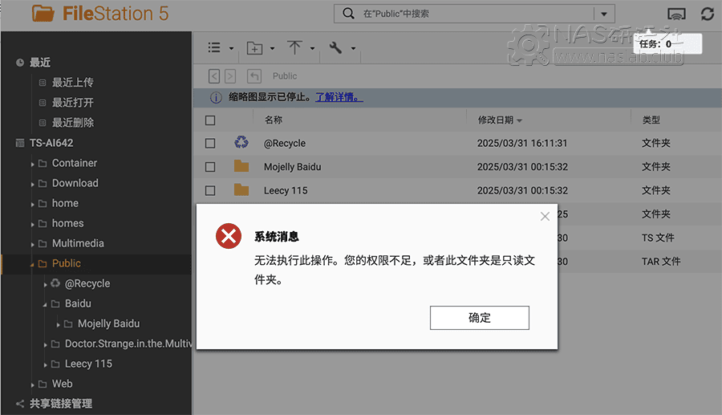Open the Web folder in sidebar
This screenshot has height=415, width=722.
(x=62, y=384)
